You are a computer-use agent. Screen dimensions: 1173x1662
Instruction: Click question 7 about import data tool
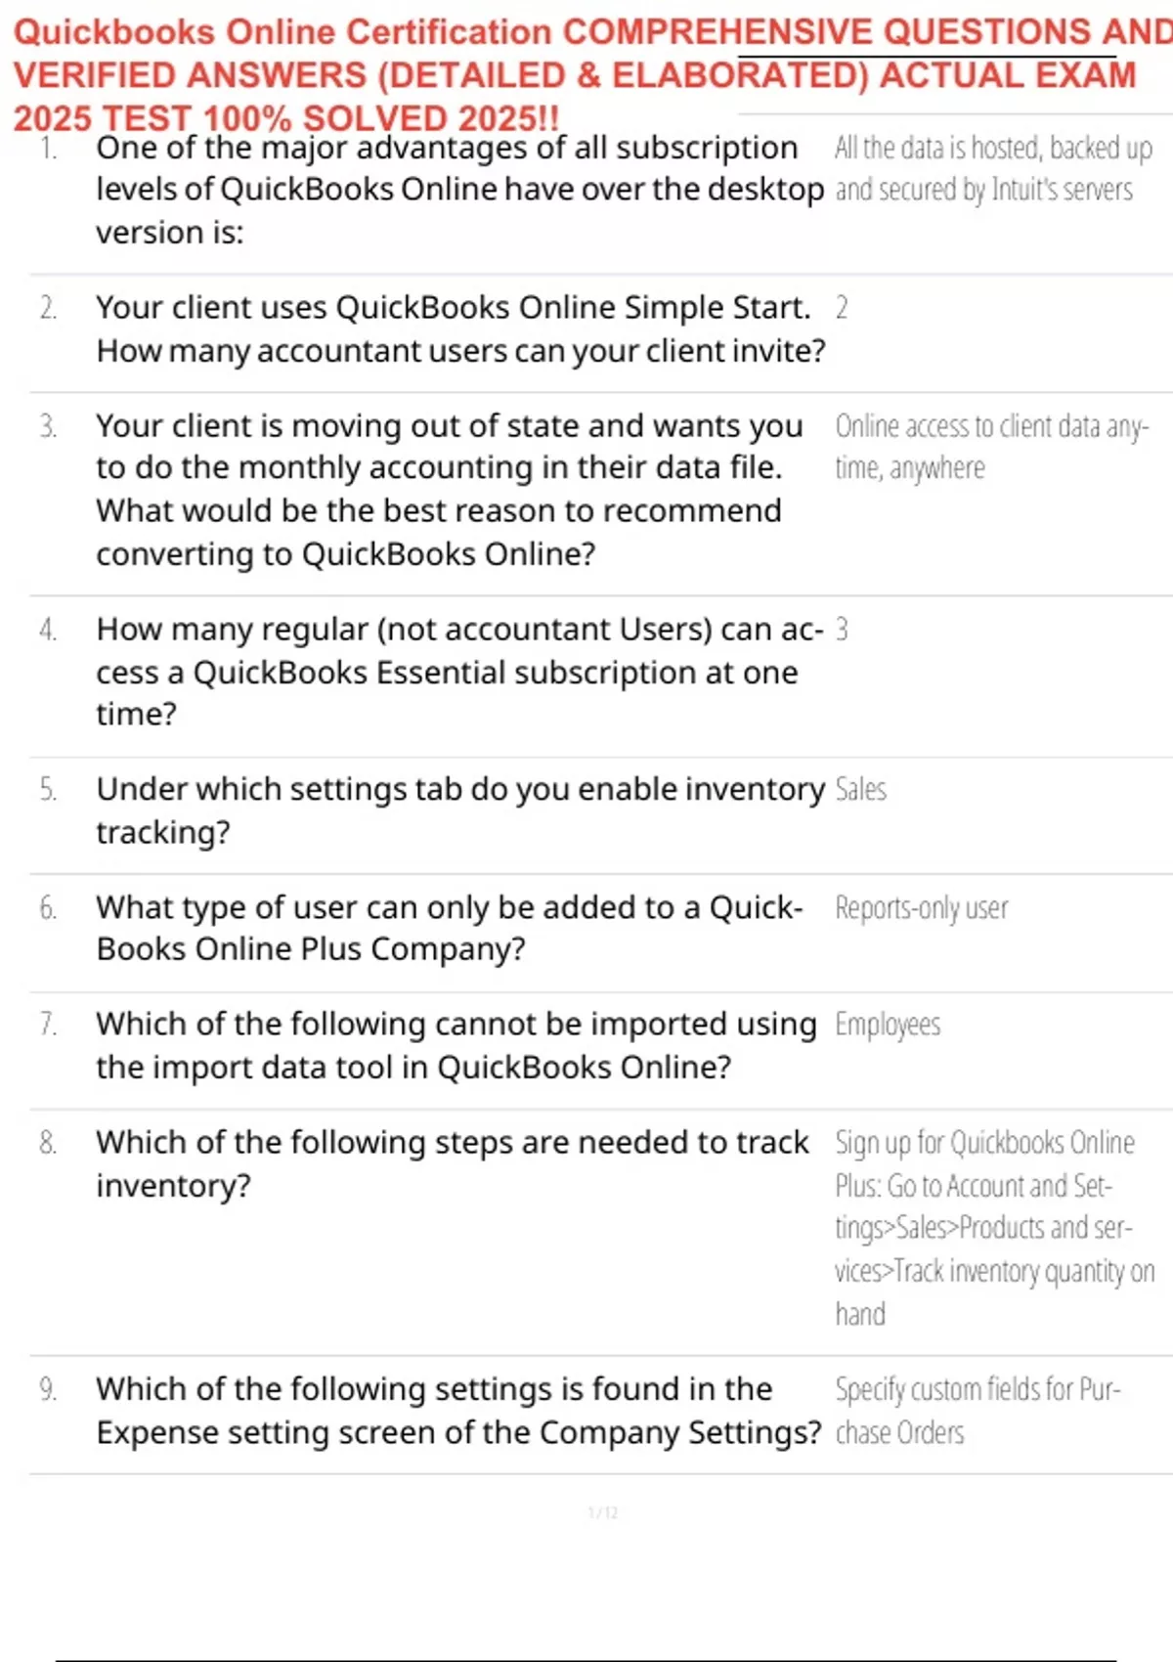coord(455,1045)
